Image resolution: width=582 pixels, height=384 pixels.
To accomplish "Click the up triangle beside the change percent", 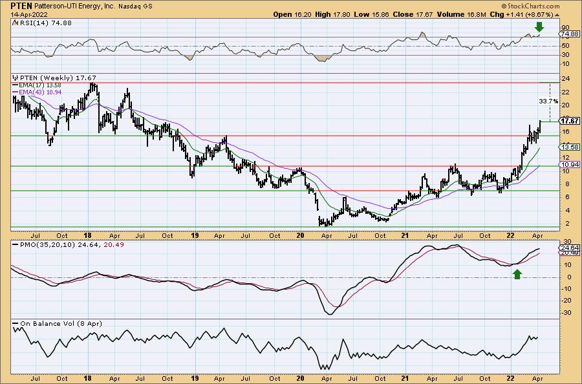I will tap(557, 14).
